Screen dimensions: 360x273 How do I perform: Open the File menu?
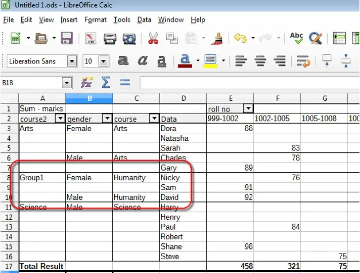(9, 19)
